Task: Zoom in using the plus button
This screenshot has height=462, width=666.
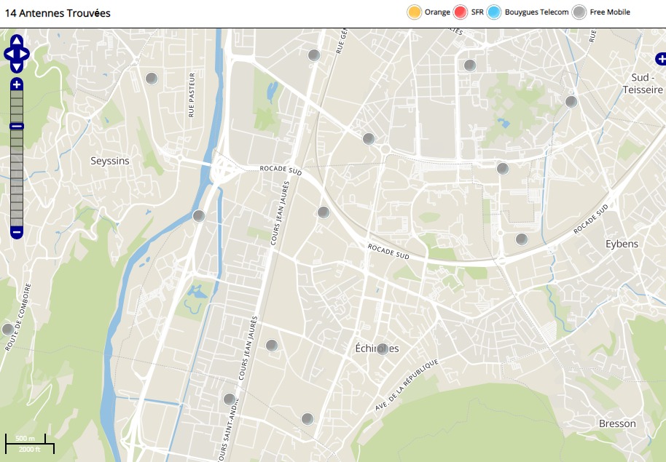Action: tap(17, 84)
